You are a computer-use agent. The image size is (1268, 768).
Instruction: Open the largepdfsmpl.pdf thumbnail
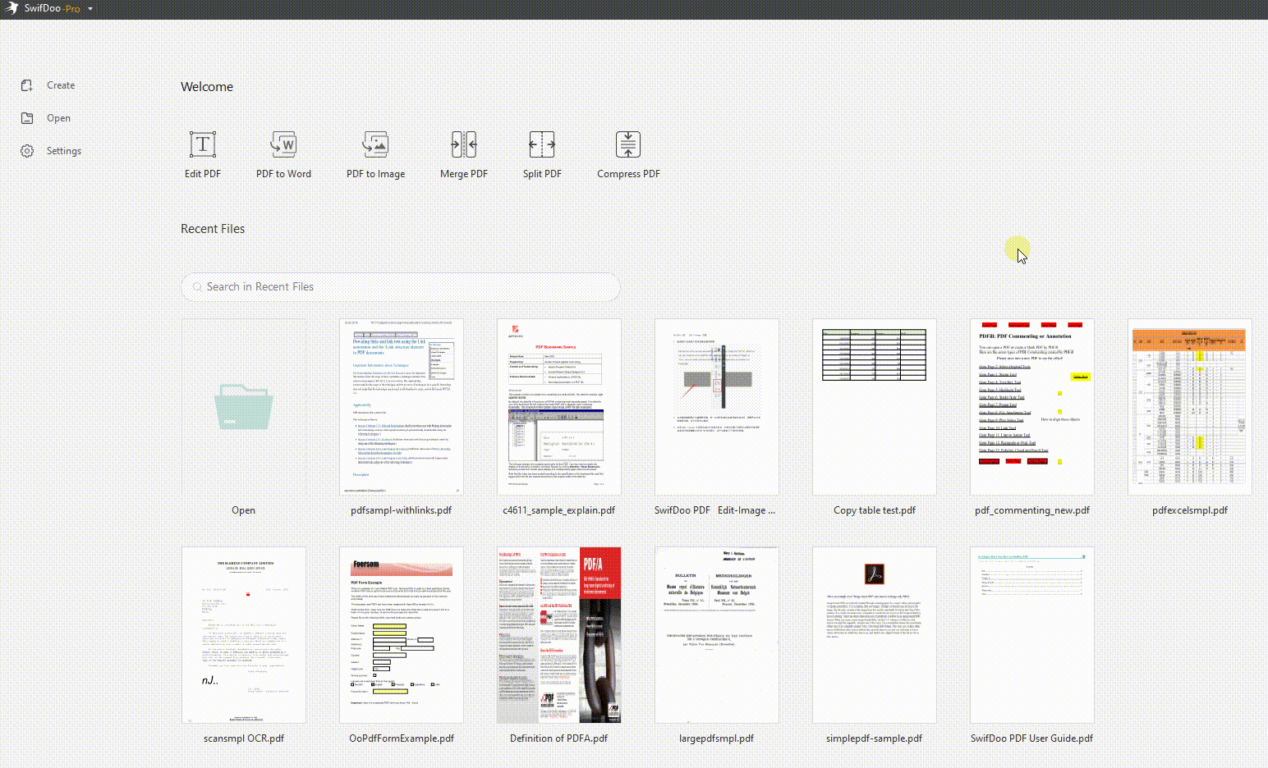pyautogui.click(x=717, y=635)
